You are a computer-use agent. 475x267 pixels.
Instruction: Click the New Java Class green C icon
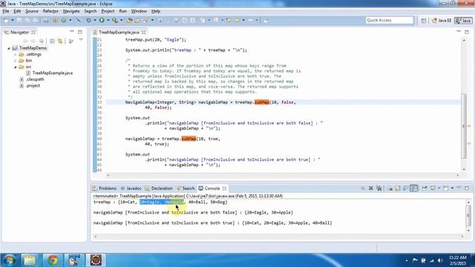coord(64,20)
